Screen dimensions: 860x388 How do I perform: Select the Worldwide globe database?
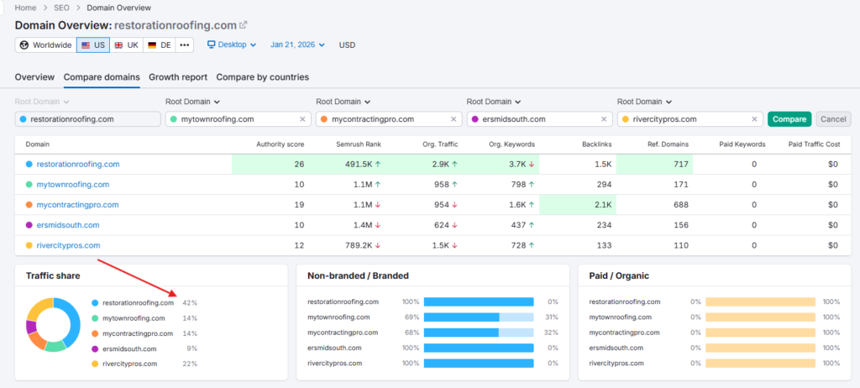(x=45, y=45)
